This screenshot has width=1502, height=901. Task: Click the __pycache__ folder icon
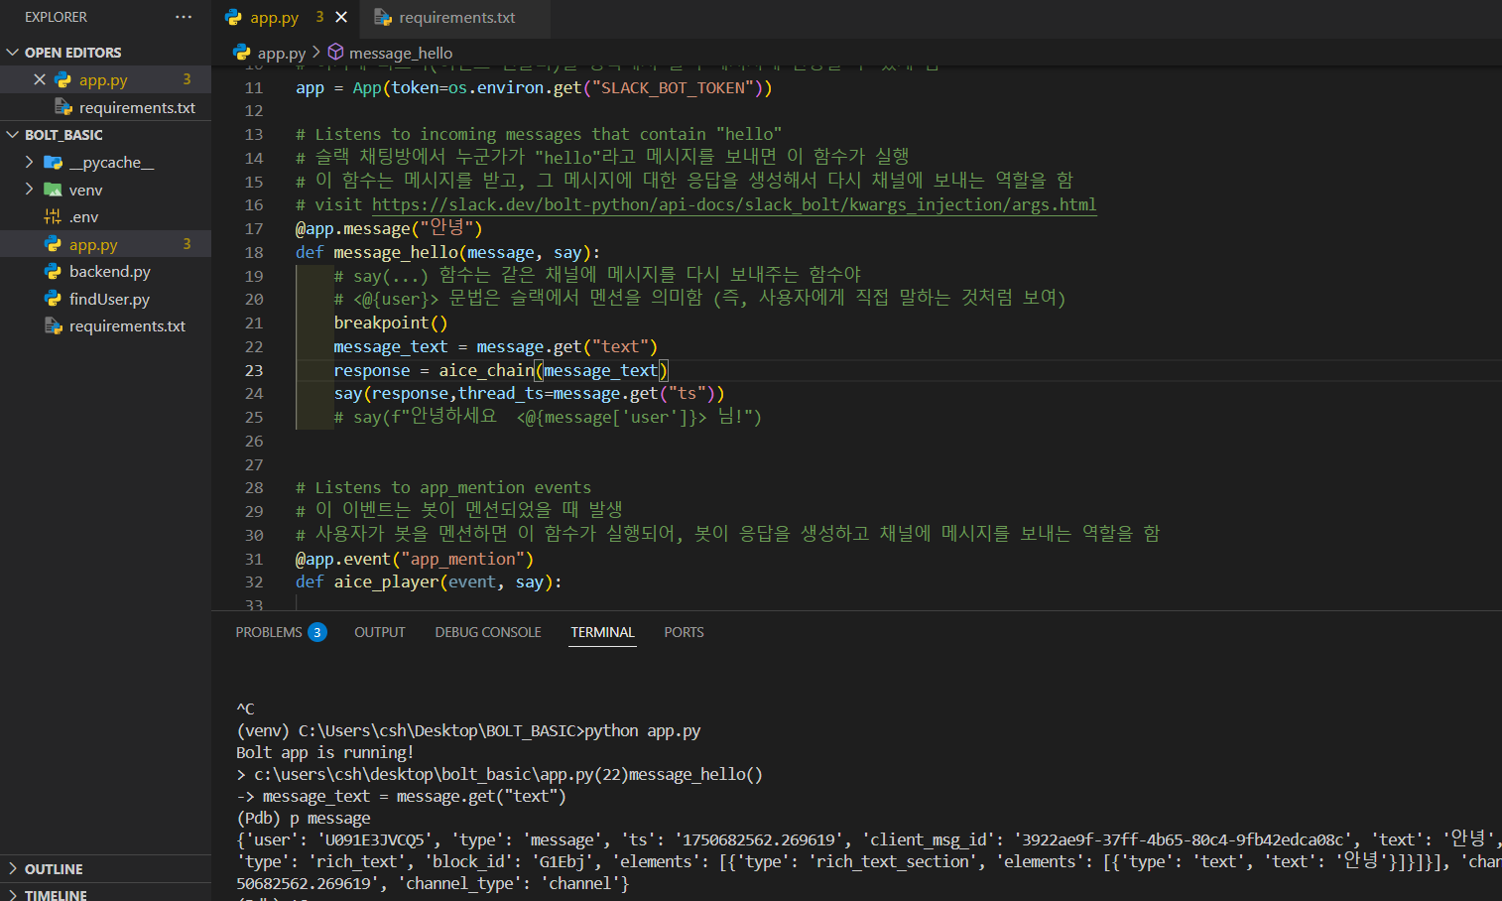coord(53,162)
